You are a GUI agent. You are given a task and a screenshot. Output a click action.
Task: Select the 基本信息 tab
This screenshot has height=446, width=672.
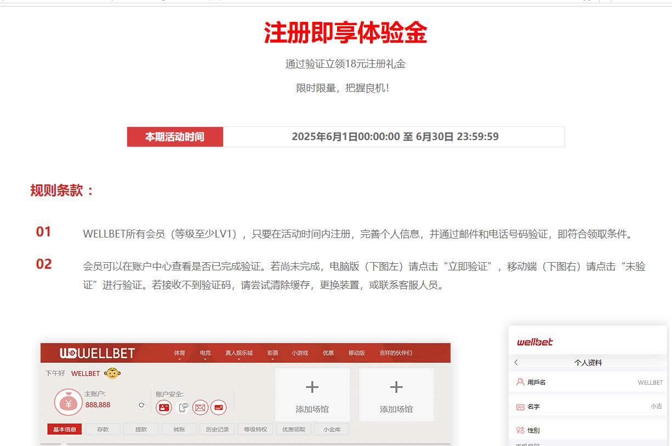(65, 429)
